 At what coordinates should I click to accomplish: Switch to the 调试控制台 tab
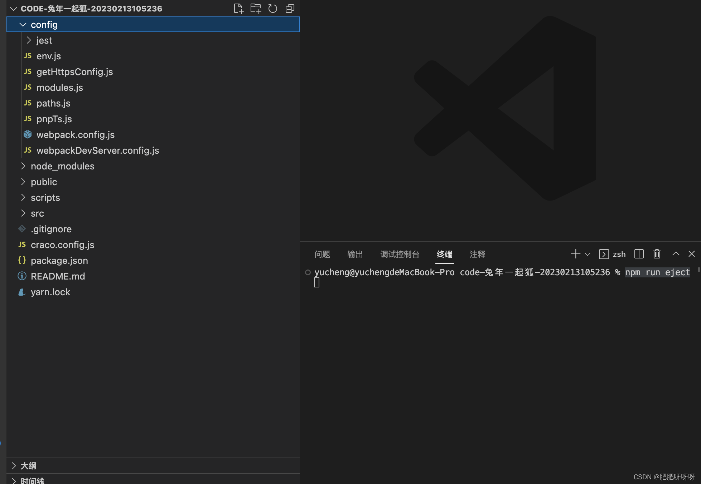pos(400,254)
